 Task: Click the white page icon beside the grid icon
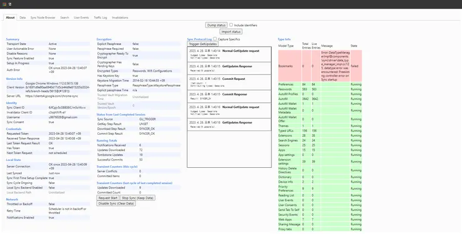pos(10,4)
